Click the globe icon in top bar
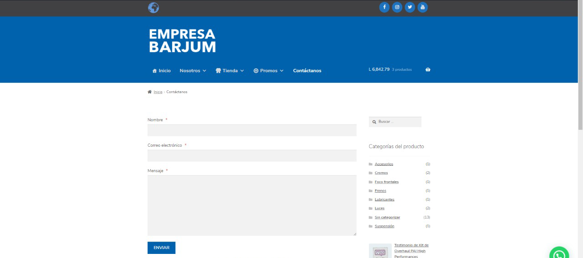This screenshot has width=583, height=258. tap(153, 8)
